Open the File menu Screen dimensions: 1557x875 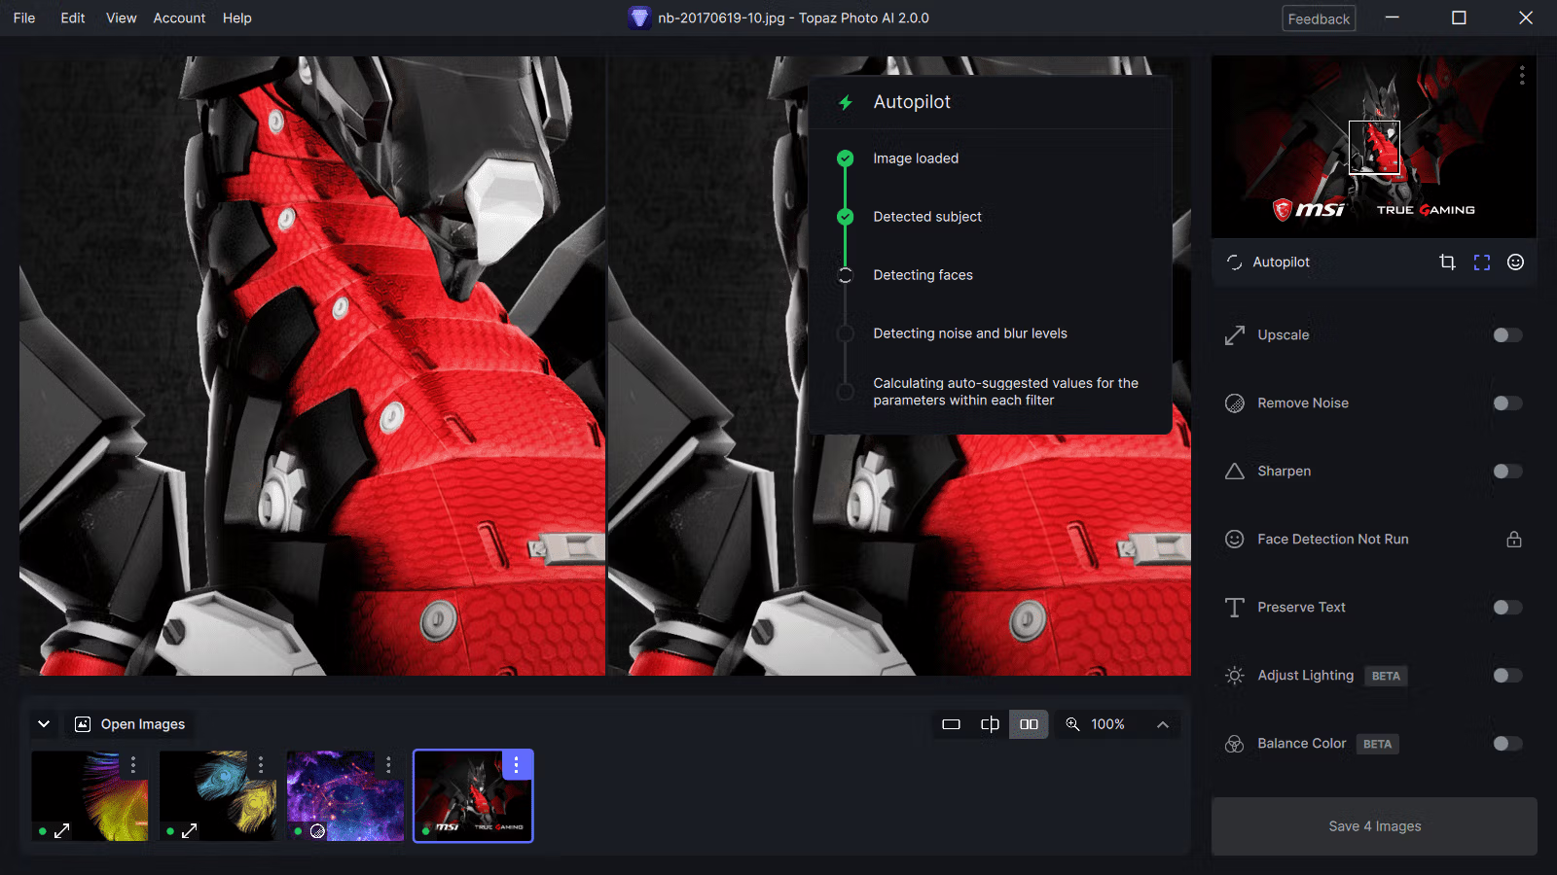[24, 17]
